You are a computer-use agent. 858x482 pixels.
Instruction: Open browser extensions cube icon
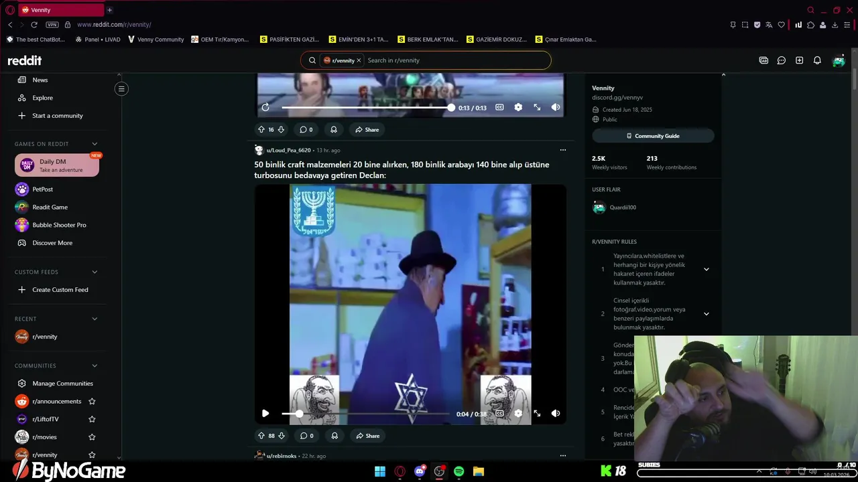point(810,25)
